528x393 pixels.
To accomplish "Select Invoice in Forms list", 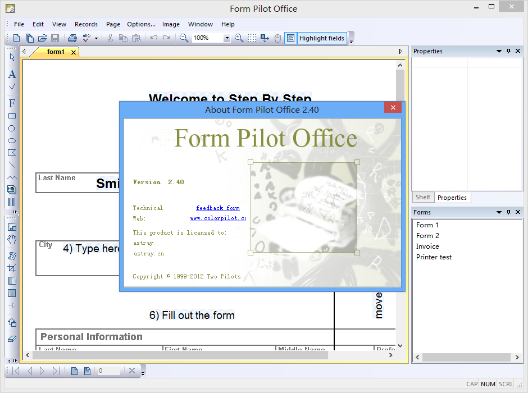I will 427,246.
